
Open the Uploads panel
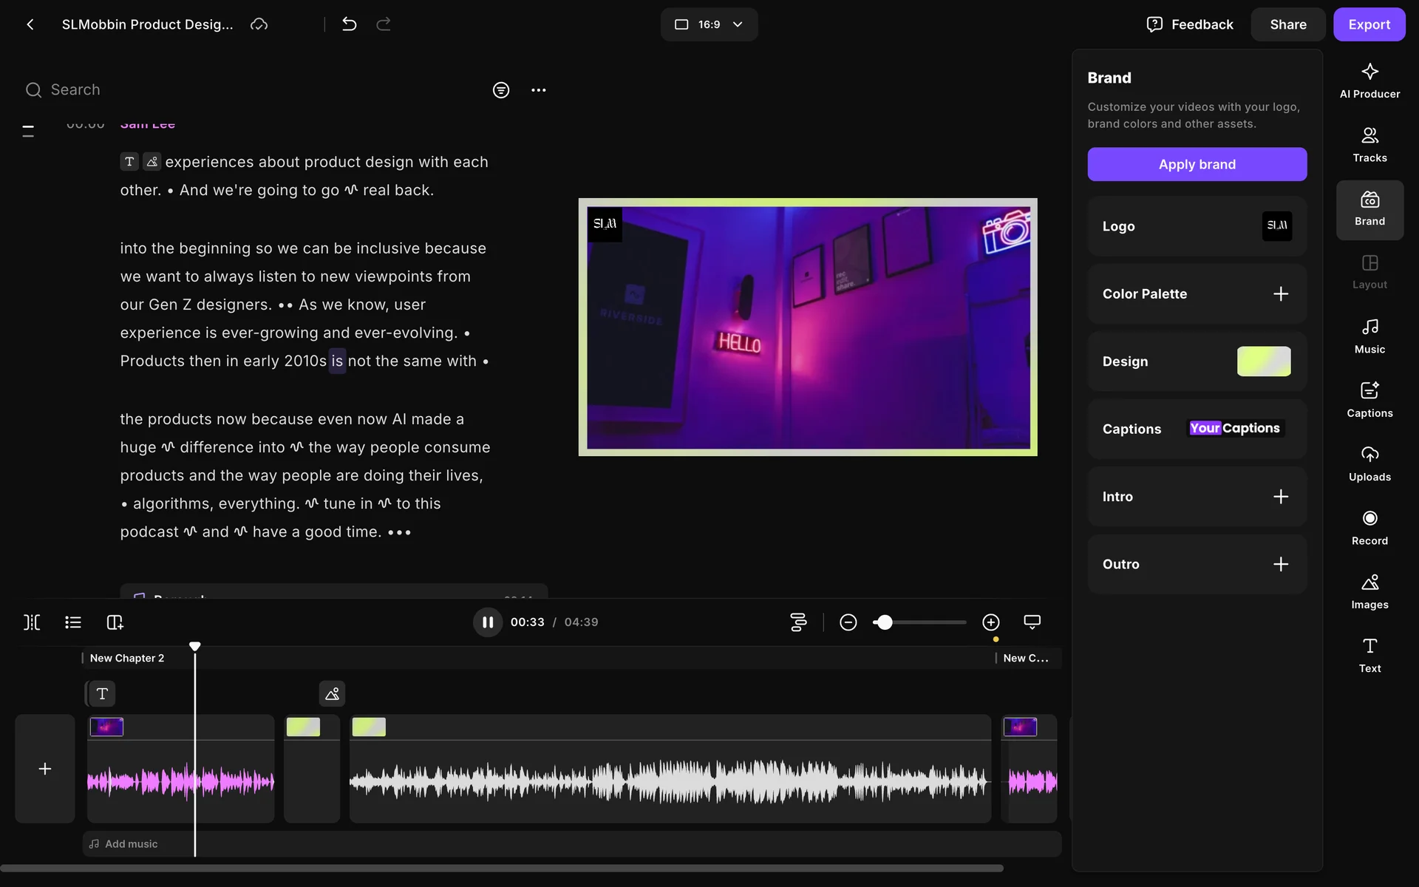pos(1369,463)
